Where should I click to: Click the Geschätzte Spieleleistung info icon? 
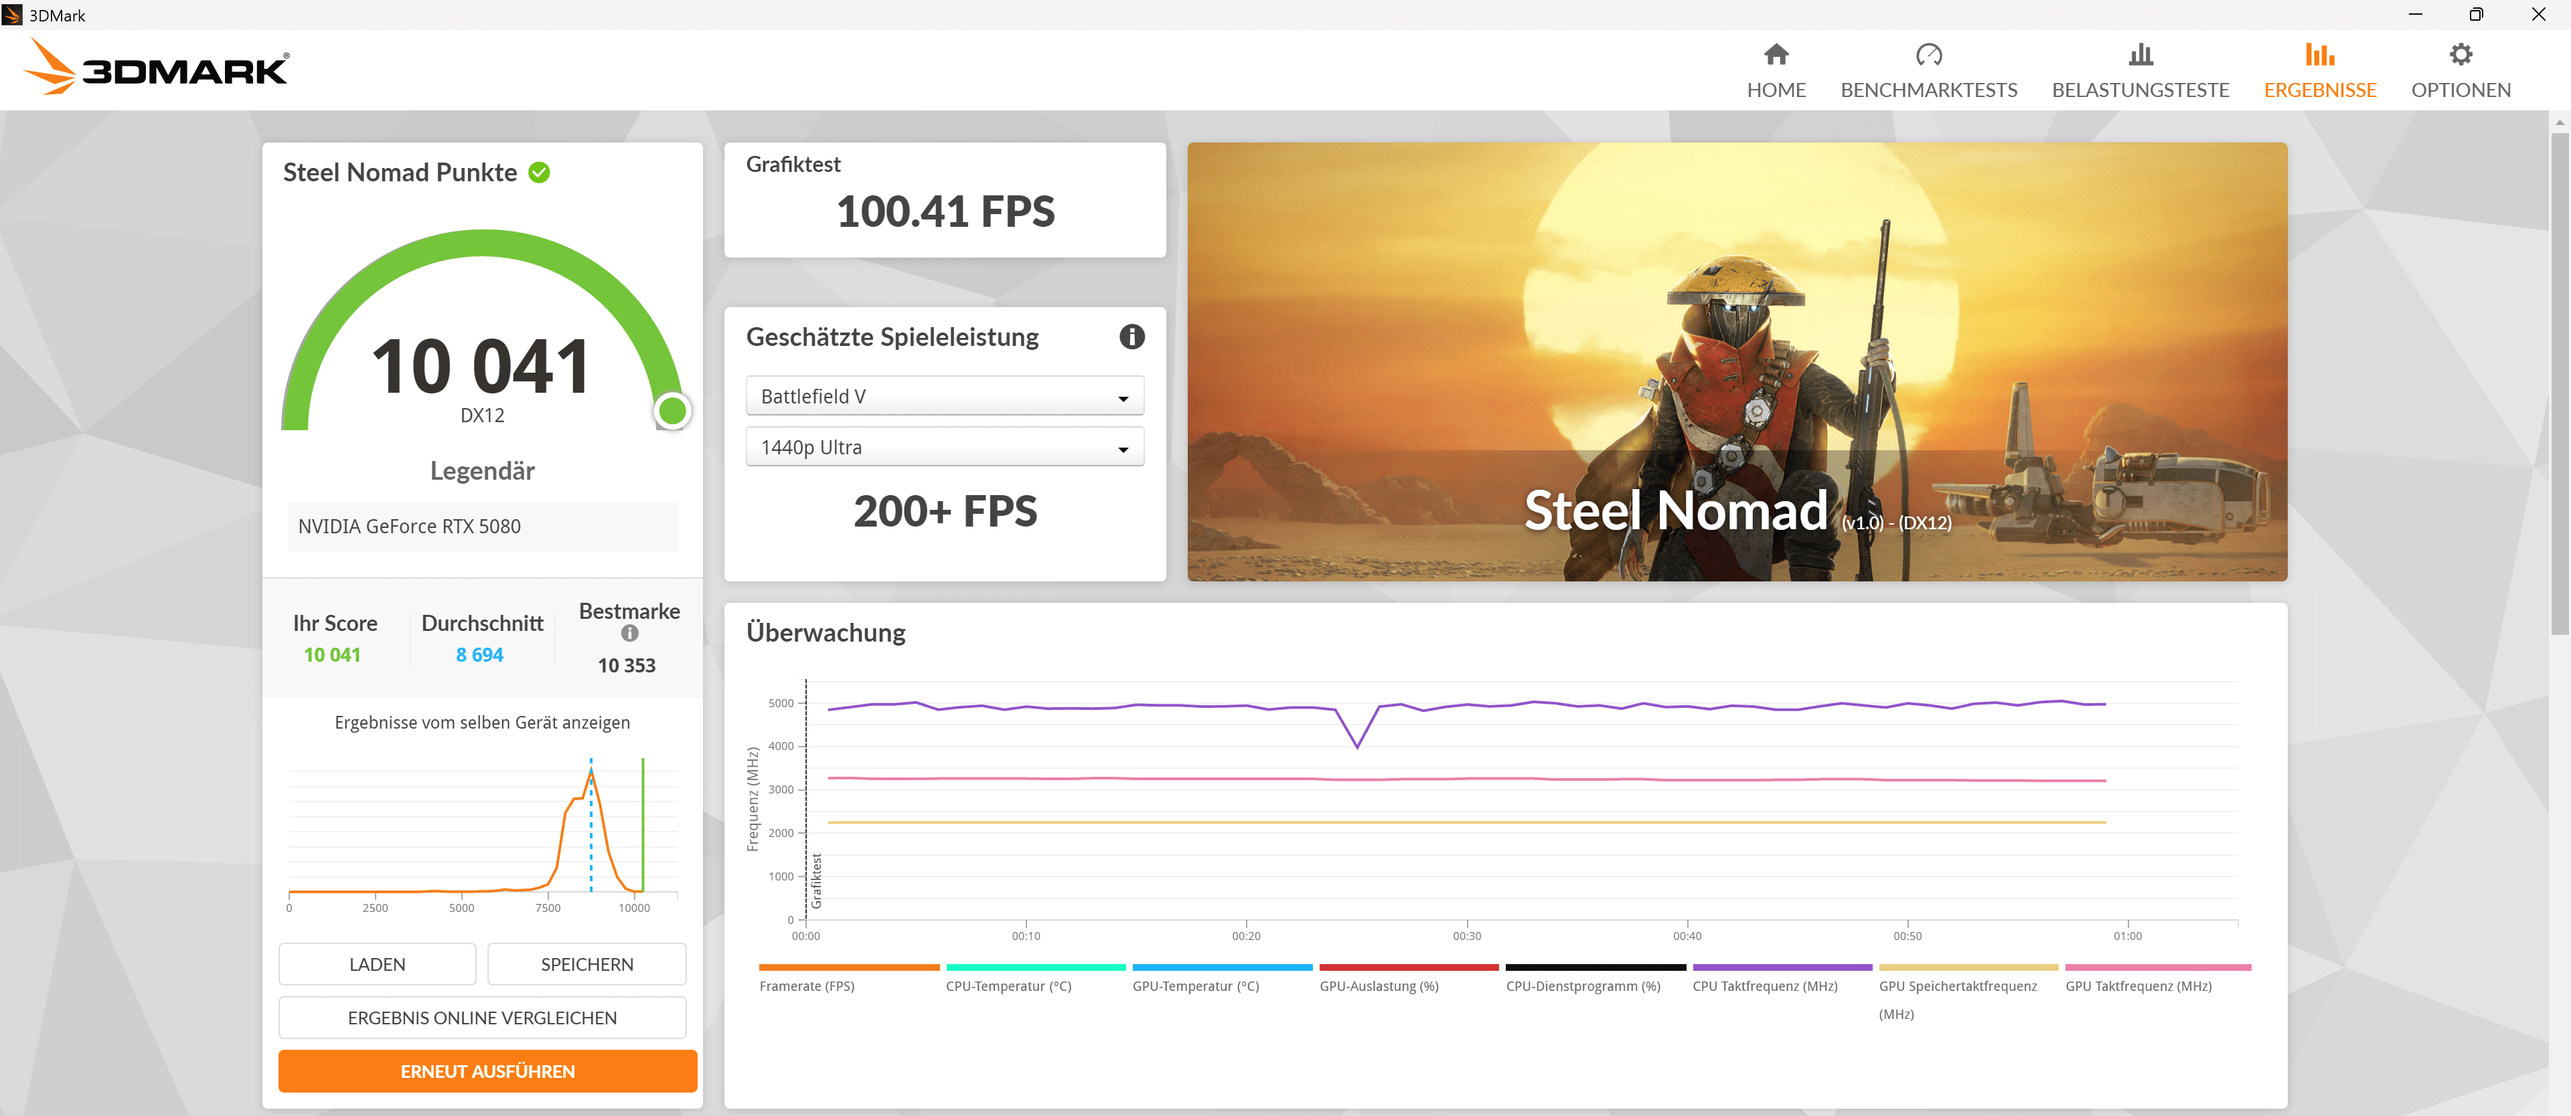point(1131,336)
